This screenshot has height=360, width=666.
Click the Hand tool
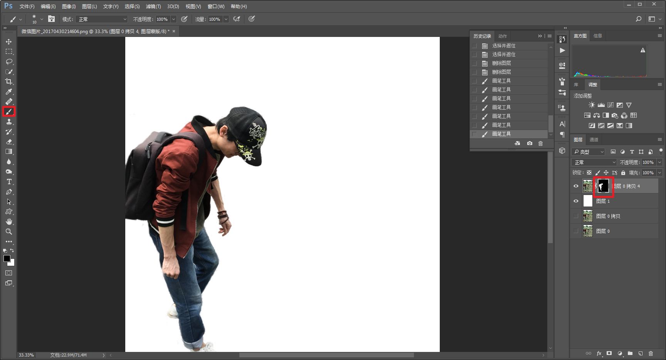[x=9, y=222]
